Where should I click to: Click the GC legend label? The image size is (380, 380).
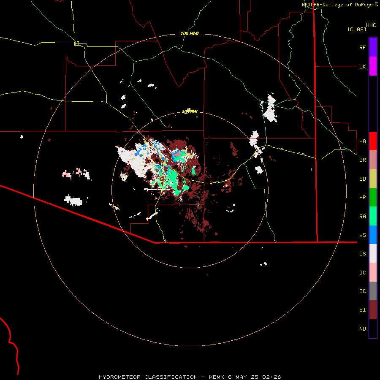[362, 291]
